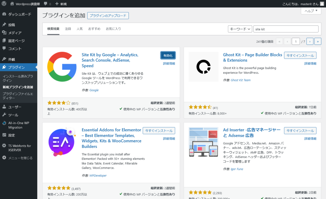Switch to the Favorites tab
The width and height of the screenshot is (326, 199).
[x=113, y=29]
